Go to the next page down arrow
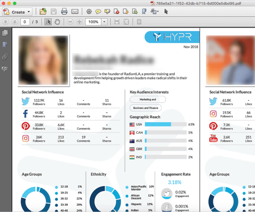Viewport: 255px width, 212px height. coord(14,22)
